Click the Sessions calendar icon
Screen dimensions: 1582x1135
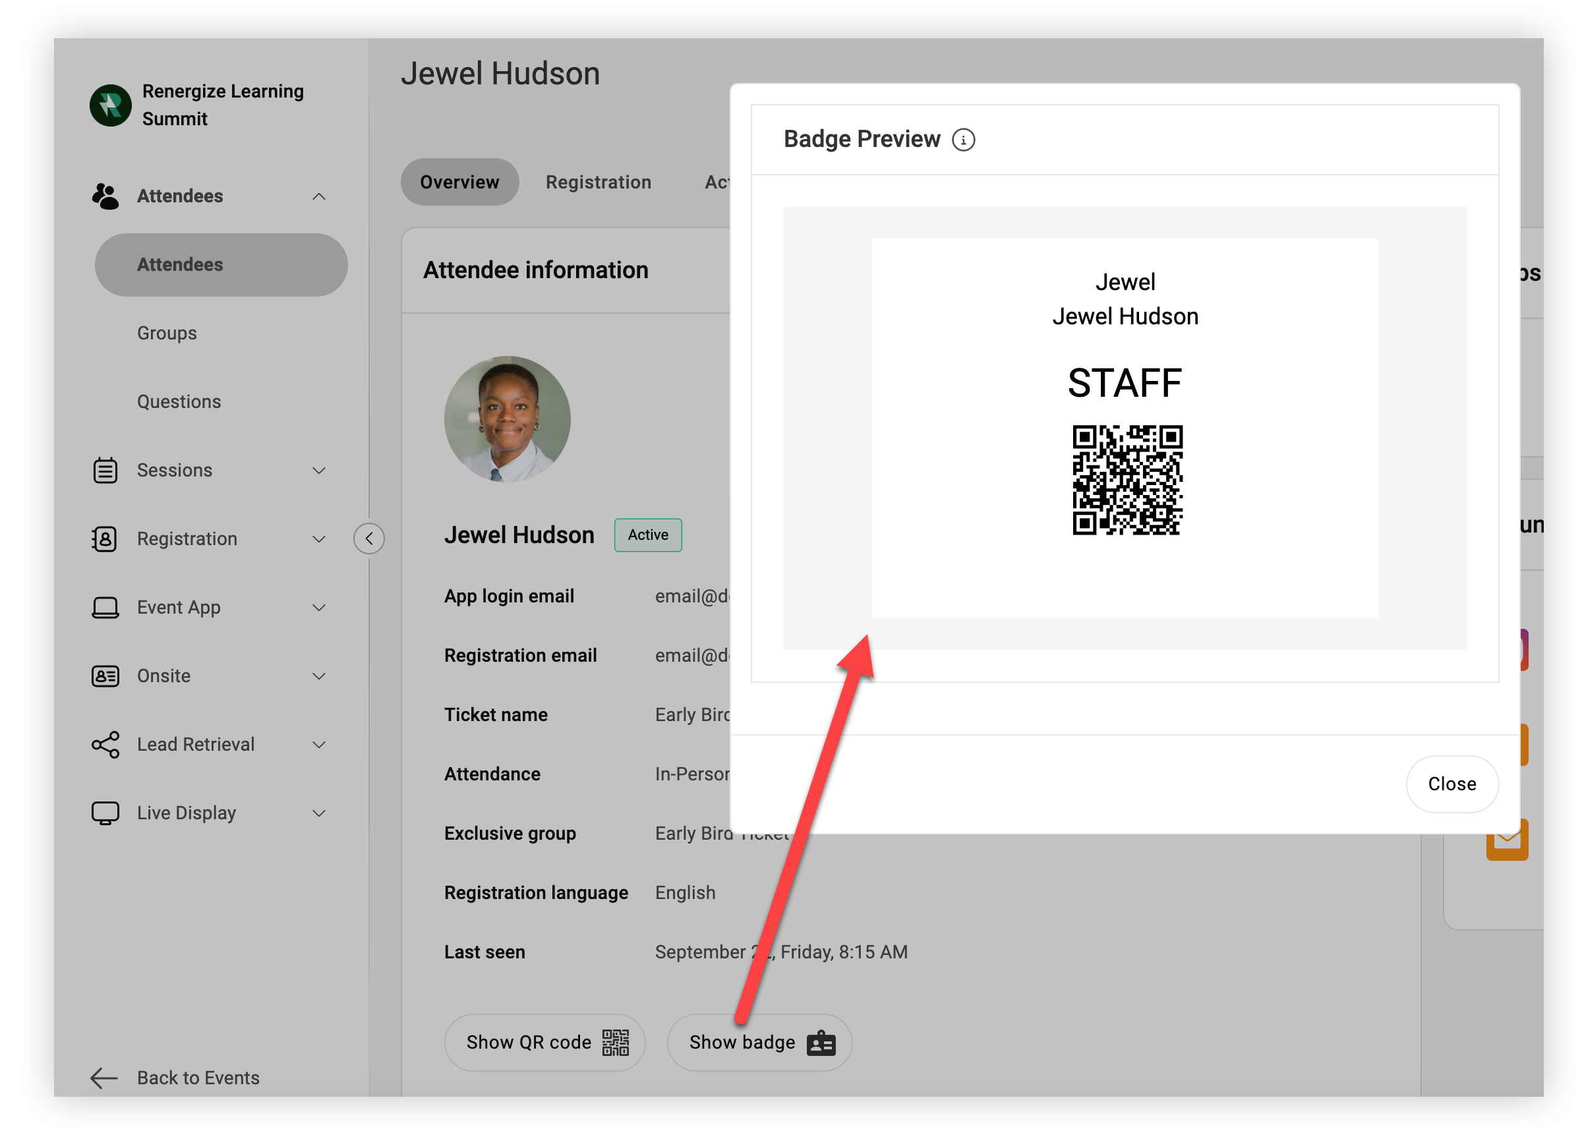pos(105,470)
